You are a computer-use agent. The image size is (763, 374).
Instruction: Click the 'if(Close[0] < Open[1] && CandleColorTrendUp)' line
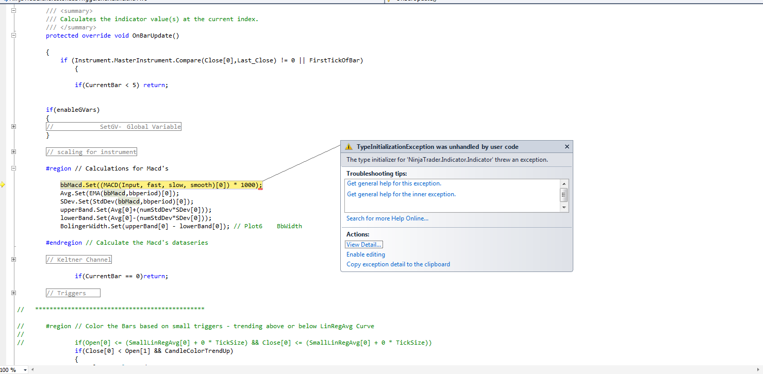[154, 351]
